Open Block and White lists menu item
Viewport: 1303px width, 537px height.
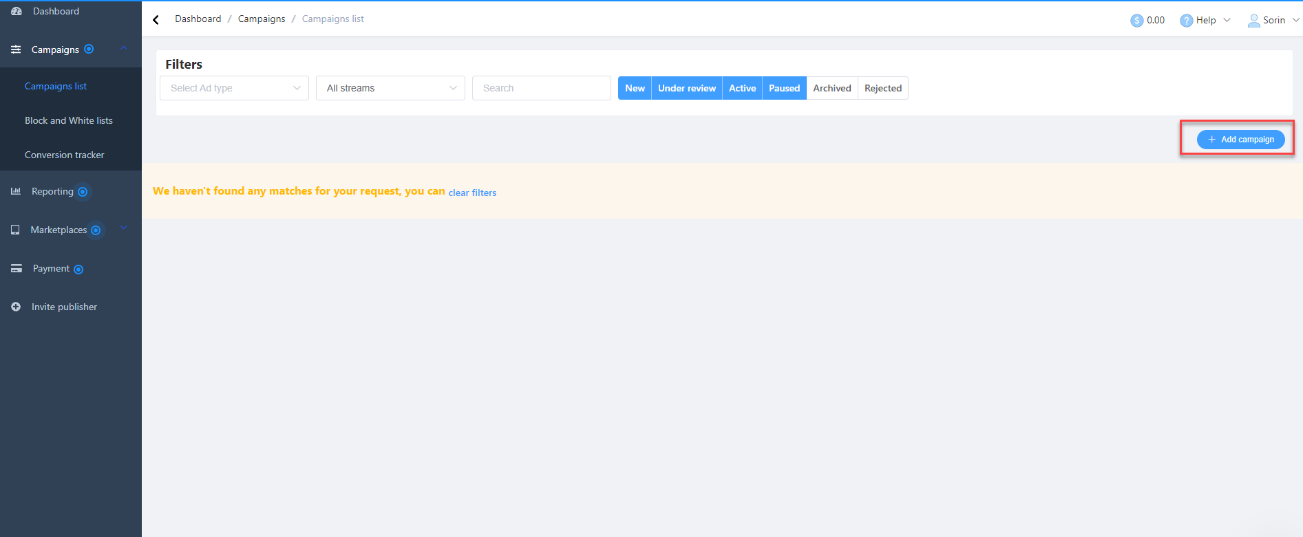pyautogui.click(x=69, y=120)
